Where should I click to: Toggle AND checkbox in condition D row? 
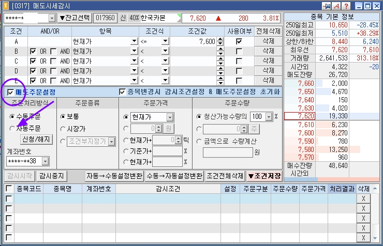(53, 71)
